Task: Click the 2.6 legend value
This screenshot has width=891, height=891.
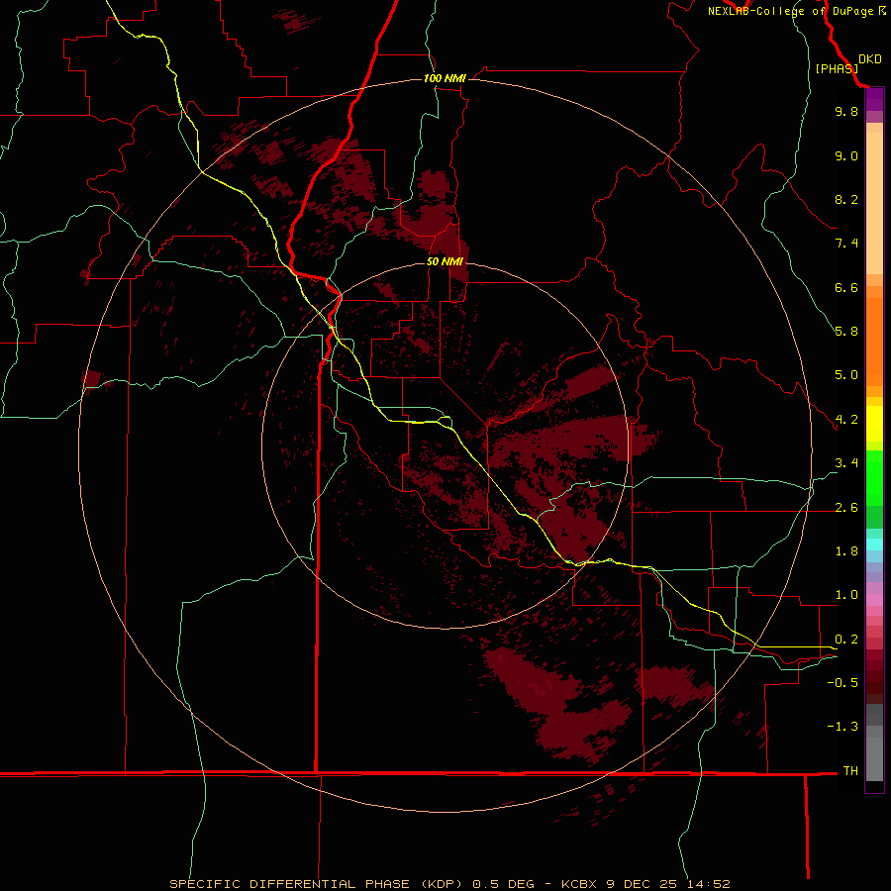Action: tap(846, 507)
